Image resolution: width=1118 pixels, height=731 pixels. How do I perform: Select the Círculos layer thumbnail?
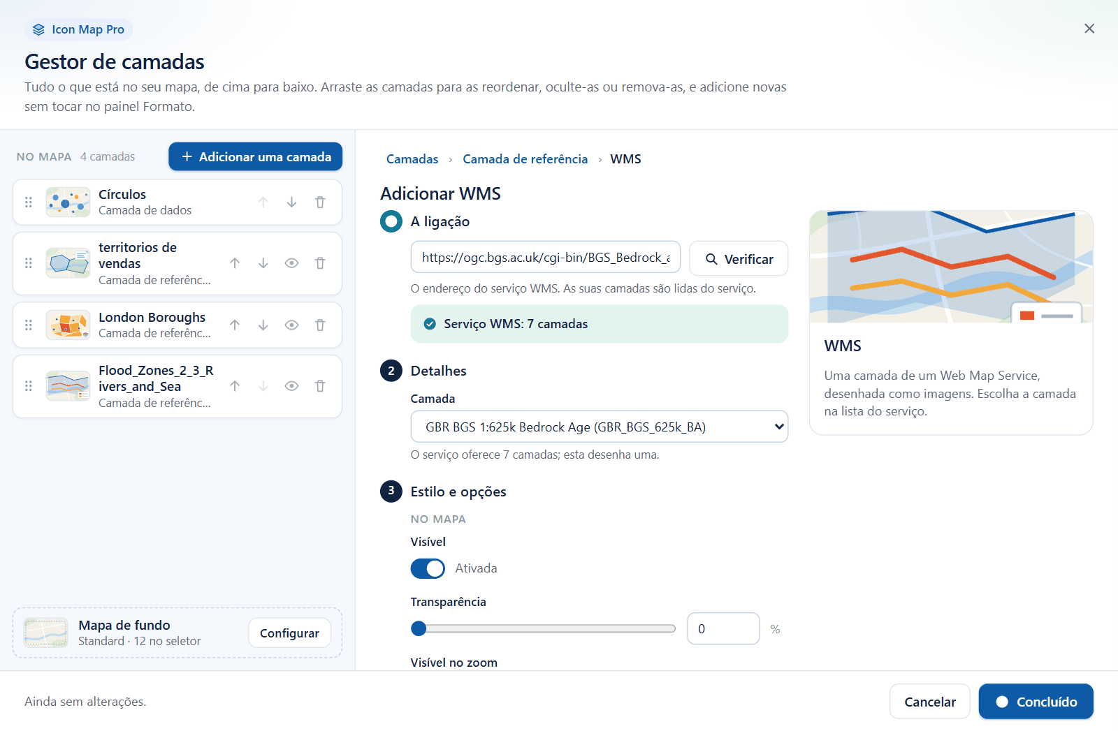(x=68, y=202)
